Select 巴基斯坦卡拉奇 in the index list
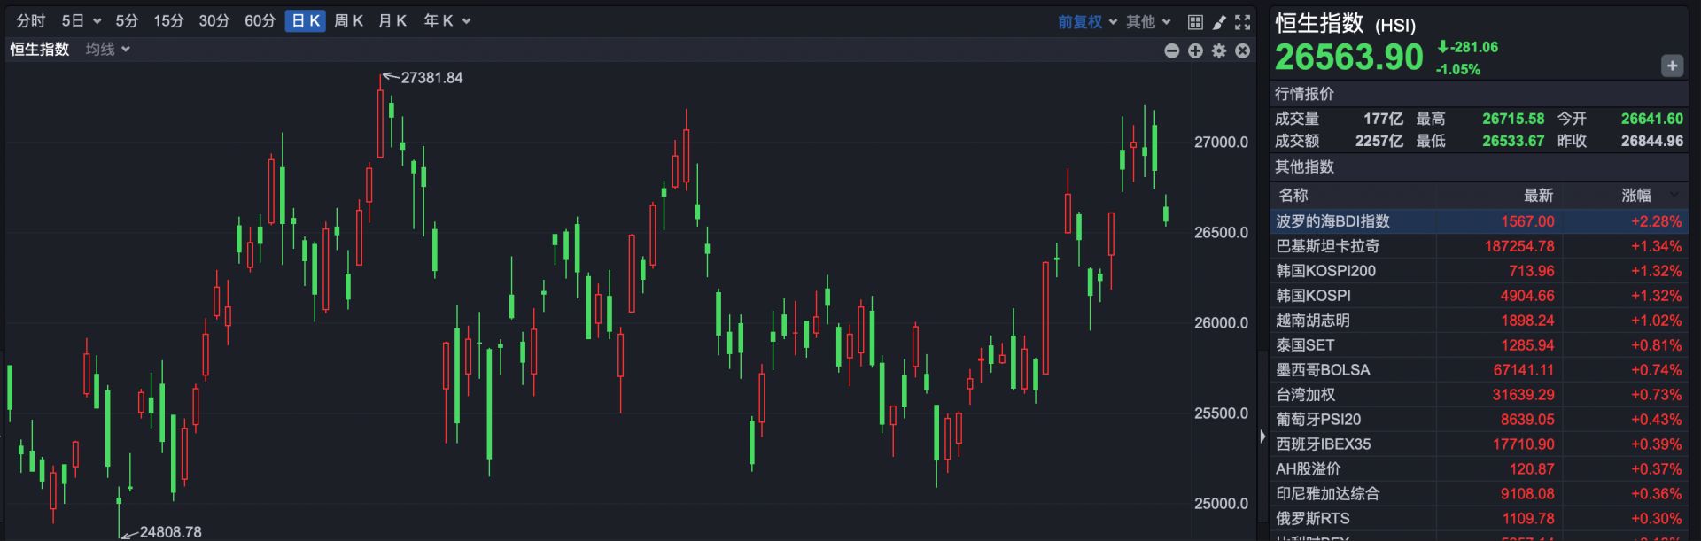Screen dimensions: 1701x541 coord(1327,246)
